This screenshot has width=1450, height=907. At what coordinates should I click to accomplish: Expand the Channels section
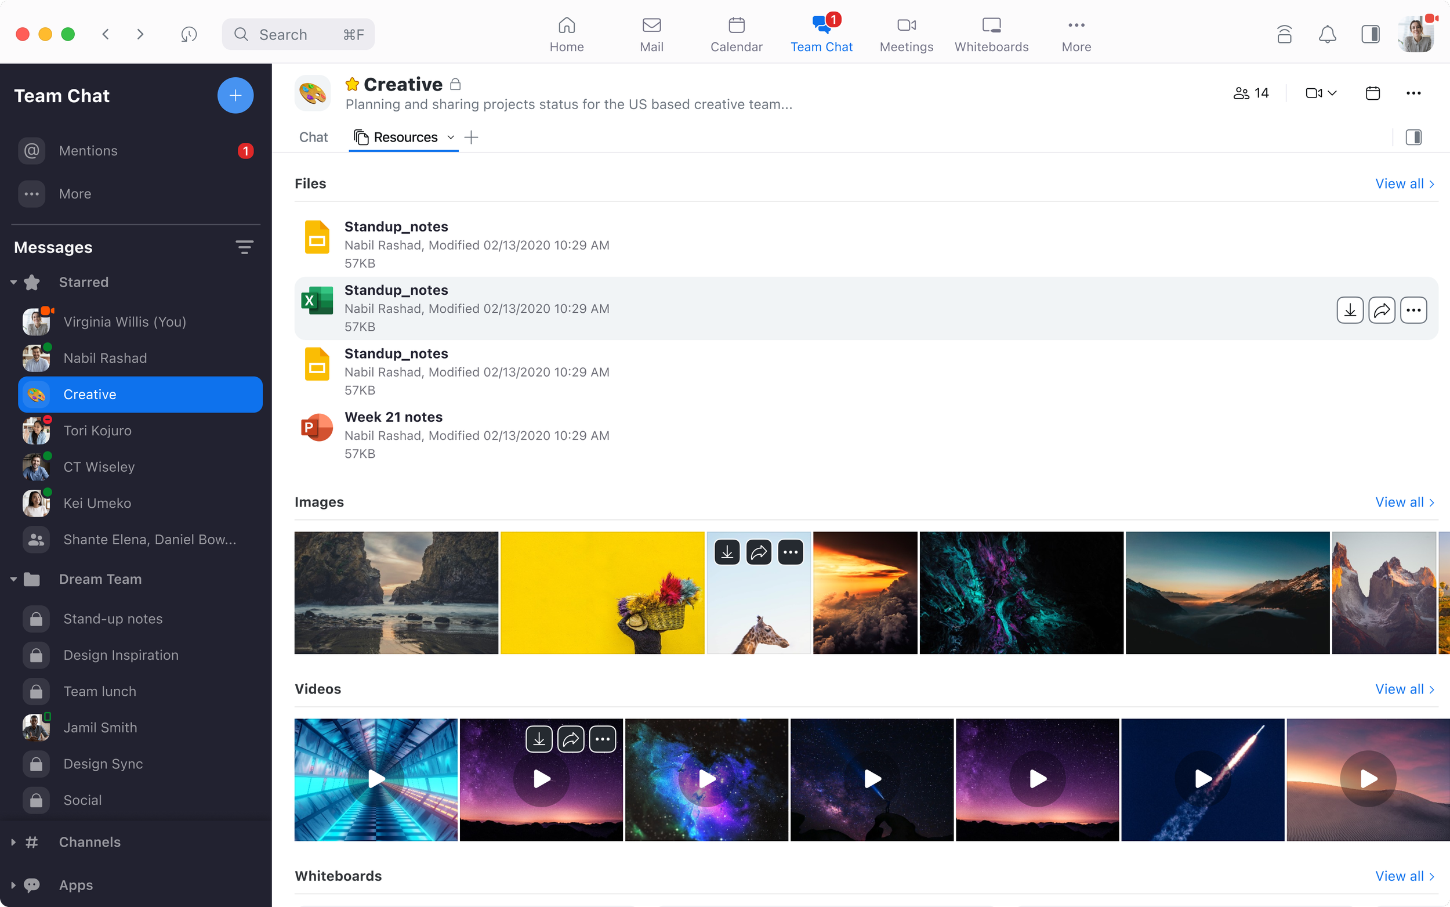tap(13, 842)
